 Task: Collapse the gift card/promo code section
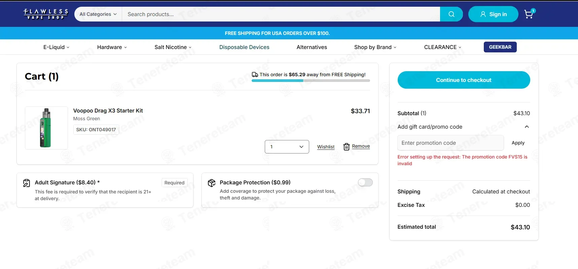[x=527, y=127]
